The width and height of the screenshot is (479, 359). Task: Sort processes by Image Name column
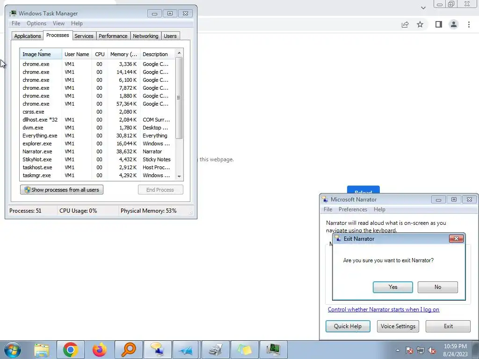tap(41, 54)
